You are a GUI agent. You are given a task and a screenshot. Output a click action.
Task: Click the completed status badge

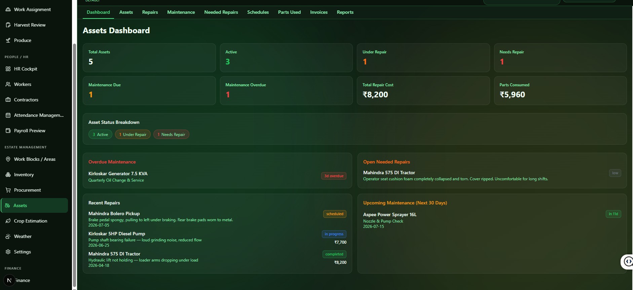pyautogui.click(x=334, y=254)
